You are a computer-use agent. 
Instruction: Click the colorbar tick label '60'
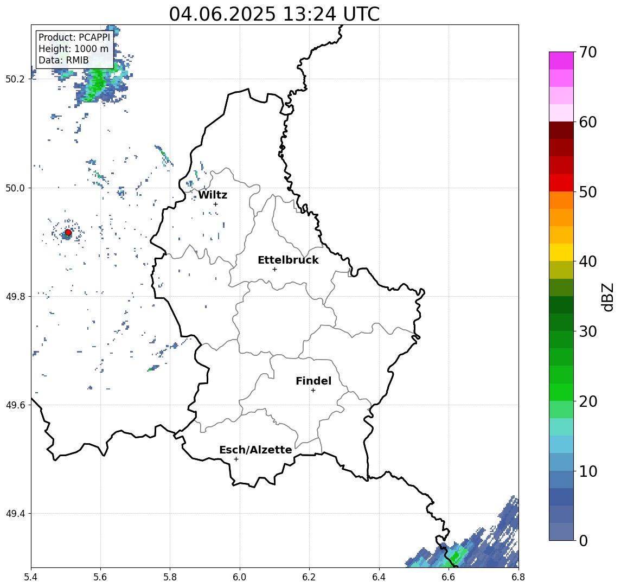(588, 122)
